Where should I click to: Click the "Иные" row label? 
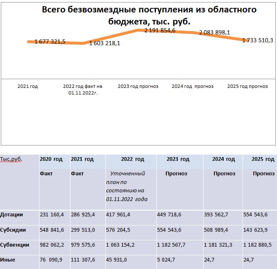pos(8,260)
